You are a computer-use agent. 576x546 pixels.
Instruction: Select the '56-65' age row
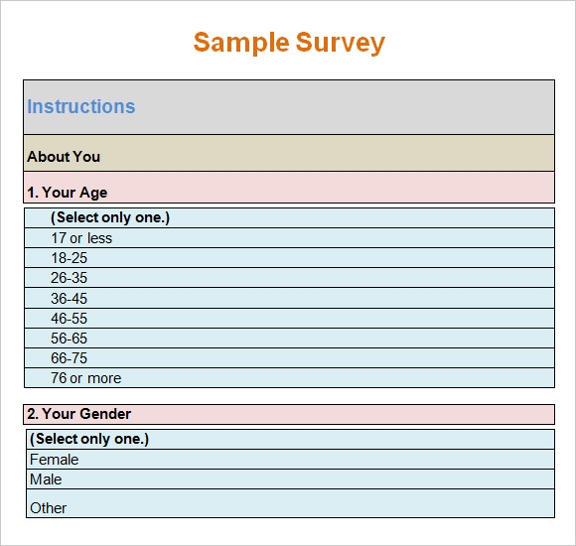point(289,339)
